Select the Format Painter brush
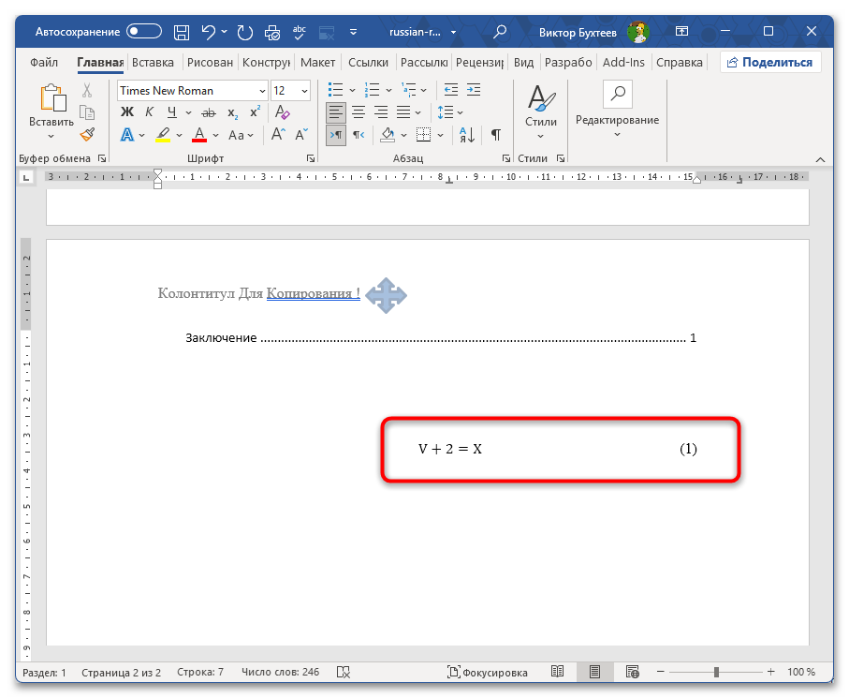The image size is (849, 698). pos(87,134)
